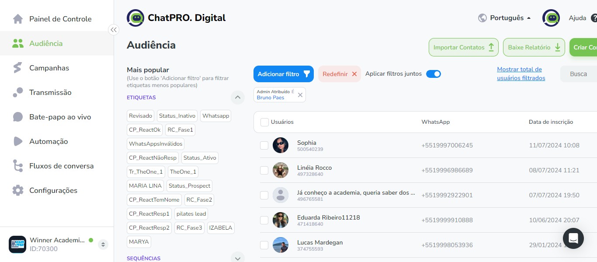Image resolution: width=597 pixels, height=262 pixels.
Task: Collapse the sidebar with double-chevron icon
Action: tap(114, 30)
